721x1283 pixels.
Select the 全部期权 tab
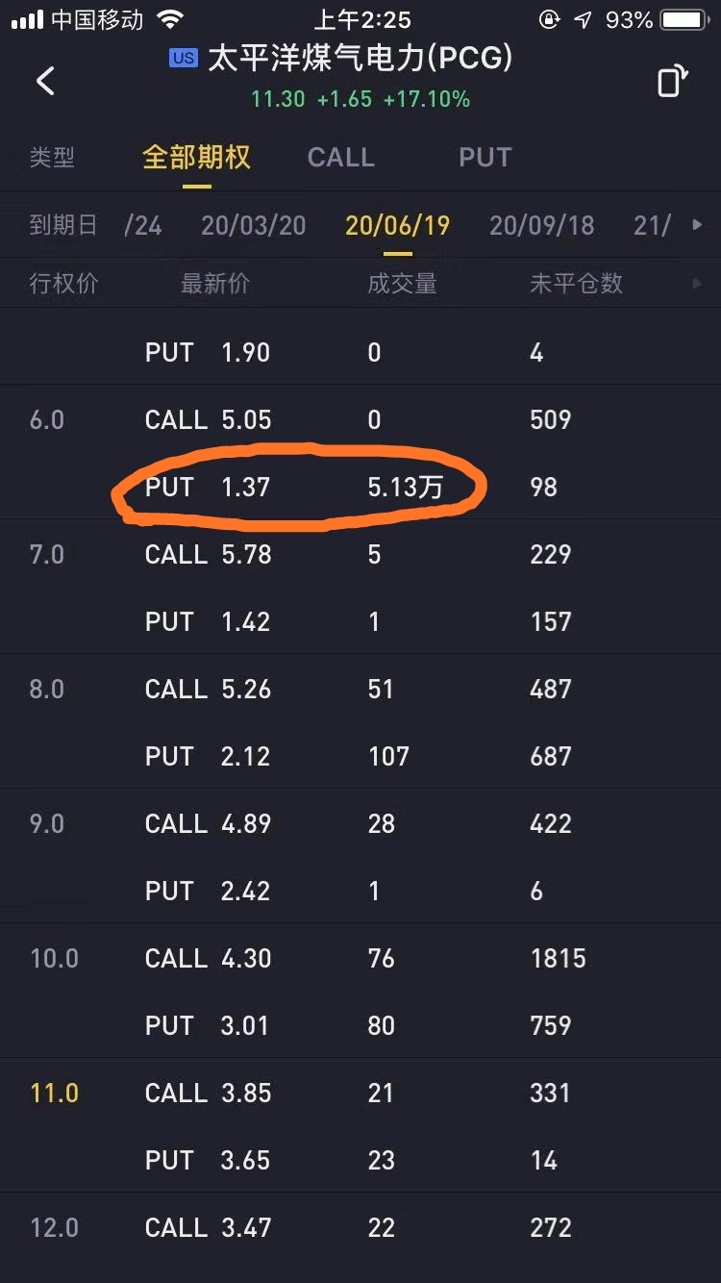[196, 158]
